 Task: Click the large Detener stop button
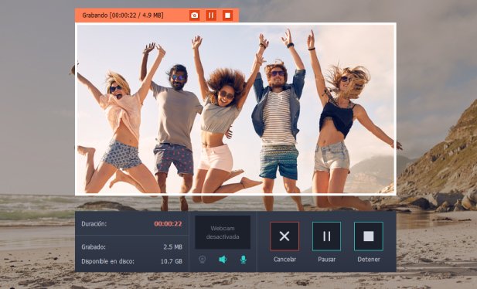(x=369, y=236)
